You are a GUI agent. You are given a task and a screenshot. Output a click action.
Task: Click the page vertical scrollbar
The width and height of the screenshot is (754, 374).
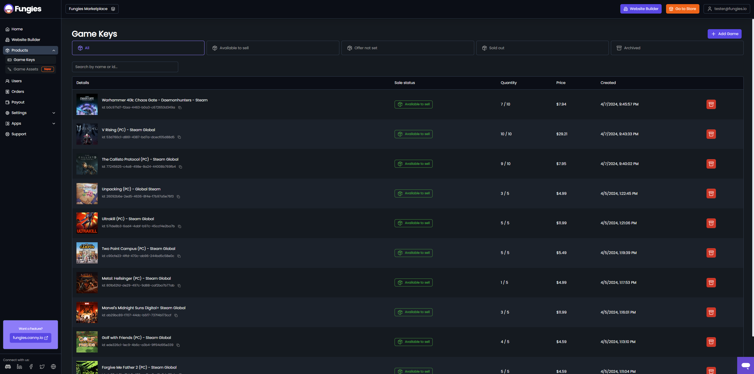(x=753, y=177)
